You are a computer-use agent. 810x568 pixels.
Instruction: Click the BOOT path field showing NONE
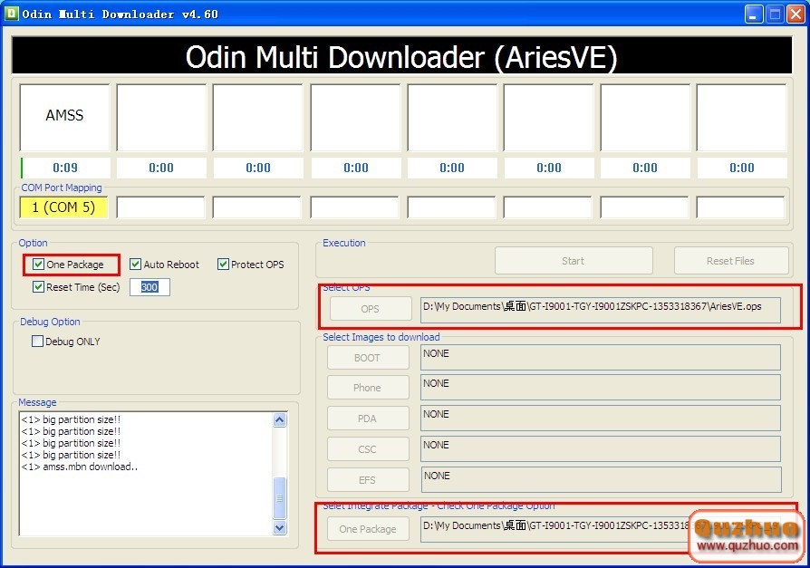(601, 357)
